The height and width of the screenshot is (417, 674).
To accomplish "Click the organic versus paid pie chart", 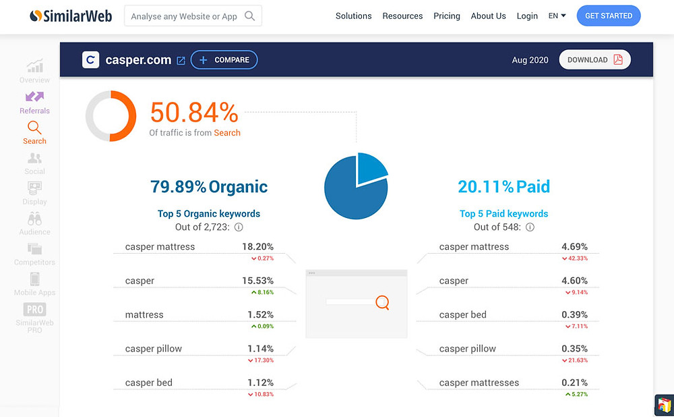I will [x=357, y=186].
